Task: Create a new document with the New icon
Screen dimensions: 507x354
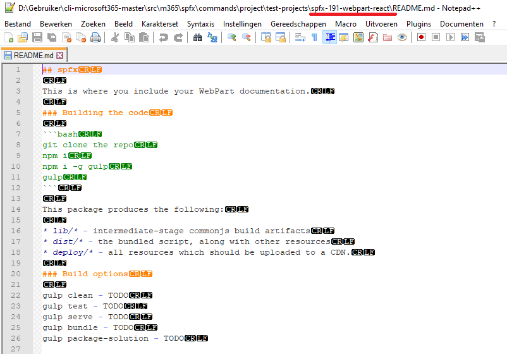Action: point(8,37)
